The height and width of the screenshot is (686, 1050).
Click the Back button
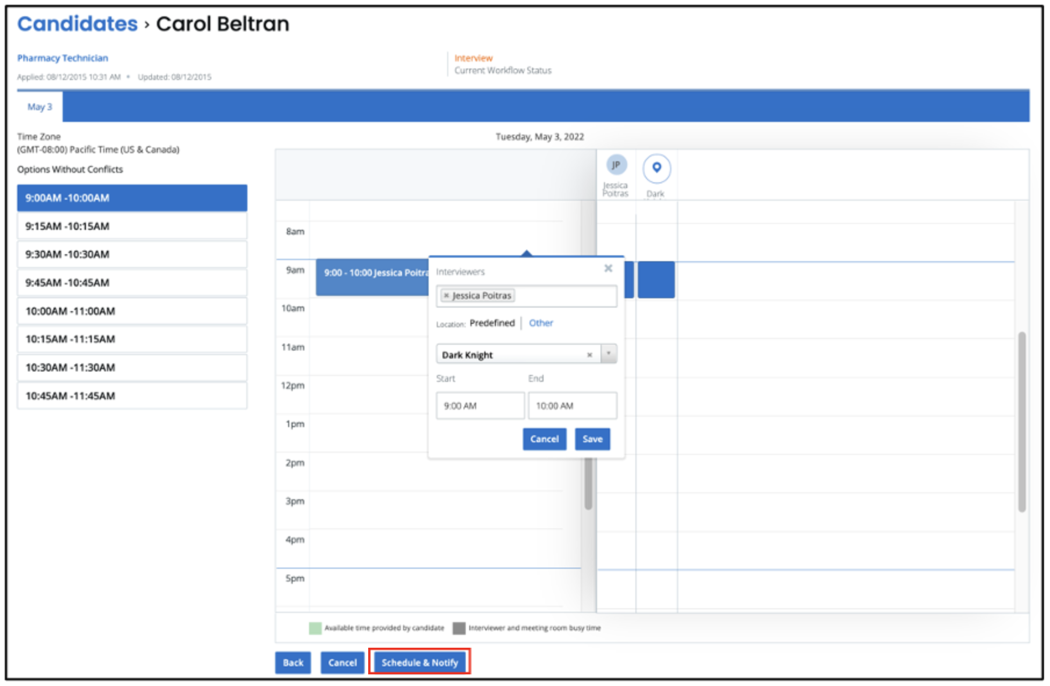(293, 662)
